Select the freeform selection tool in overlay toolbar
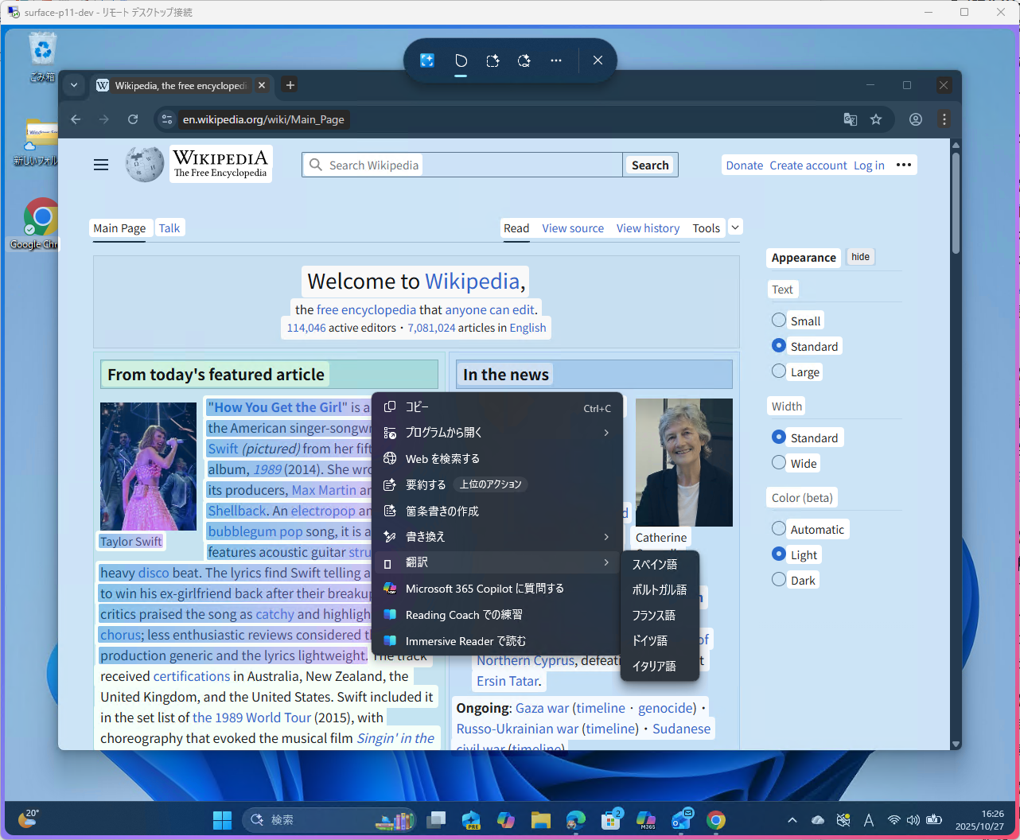The width and height of the screenshot is (1020, 840). tap(461, 60)
